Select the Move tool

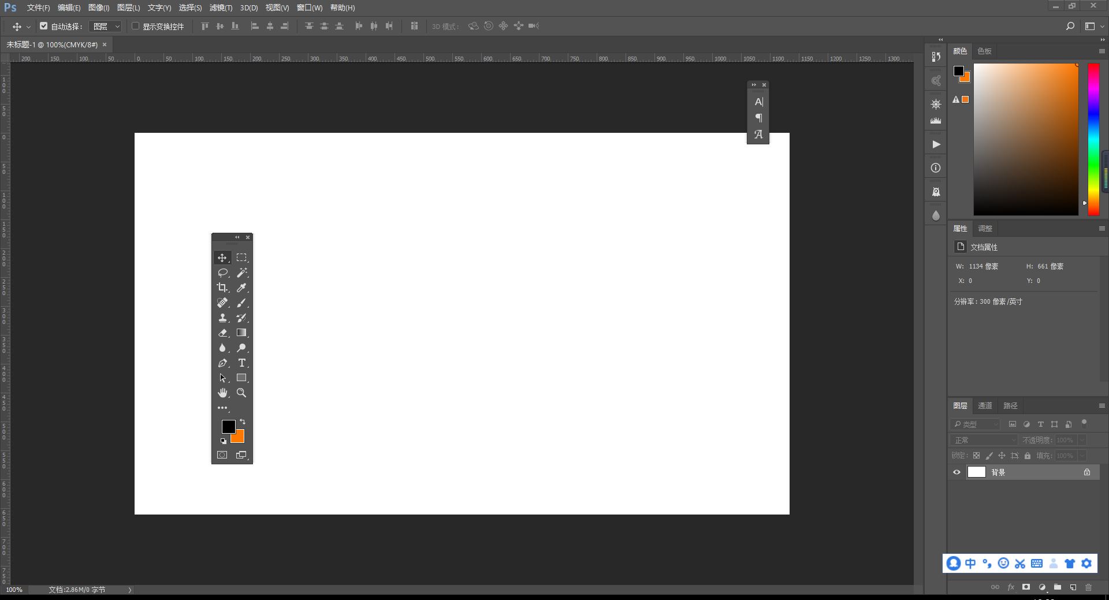tap(223, 258)
